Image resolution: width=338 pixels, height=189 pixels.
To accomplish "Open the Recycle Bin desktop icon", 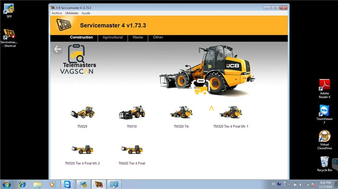I will click(324, 164).
